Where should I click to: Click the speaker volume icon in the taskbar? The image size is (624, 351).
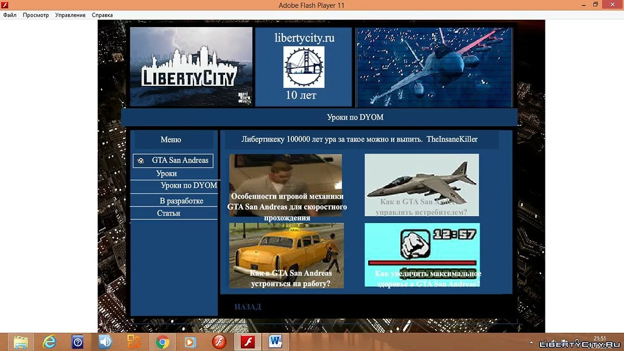pos(106,342)
